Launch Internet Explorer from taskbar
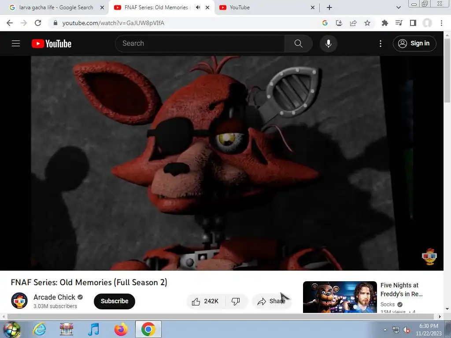 39,329
